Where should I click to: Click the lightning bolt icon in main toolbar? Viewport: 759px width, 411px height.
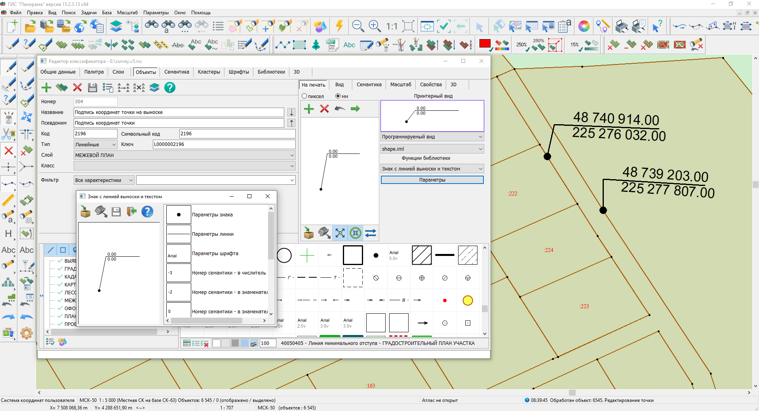[x=339, y=26]
